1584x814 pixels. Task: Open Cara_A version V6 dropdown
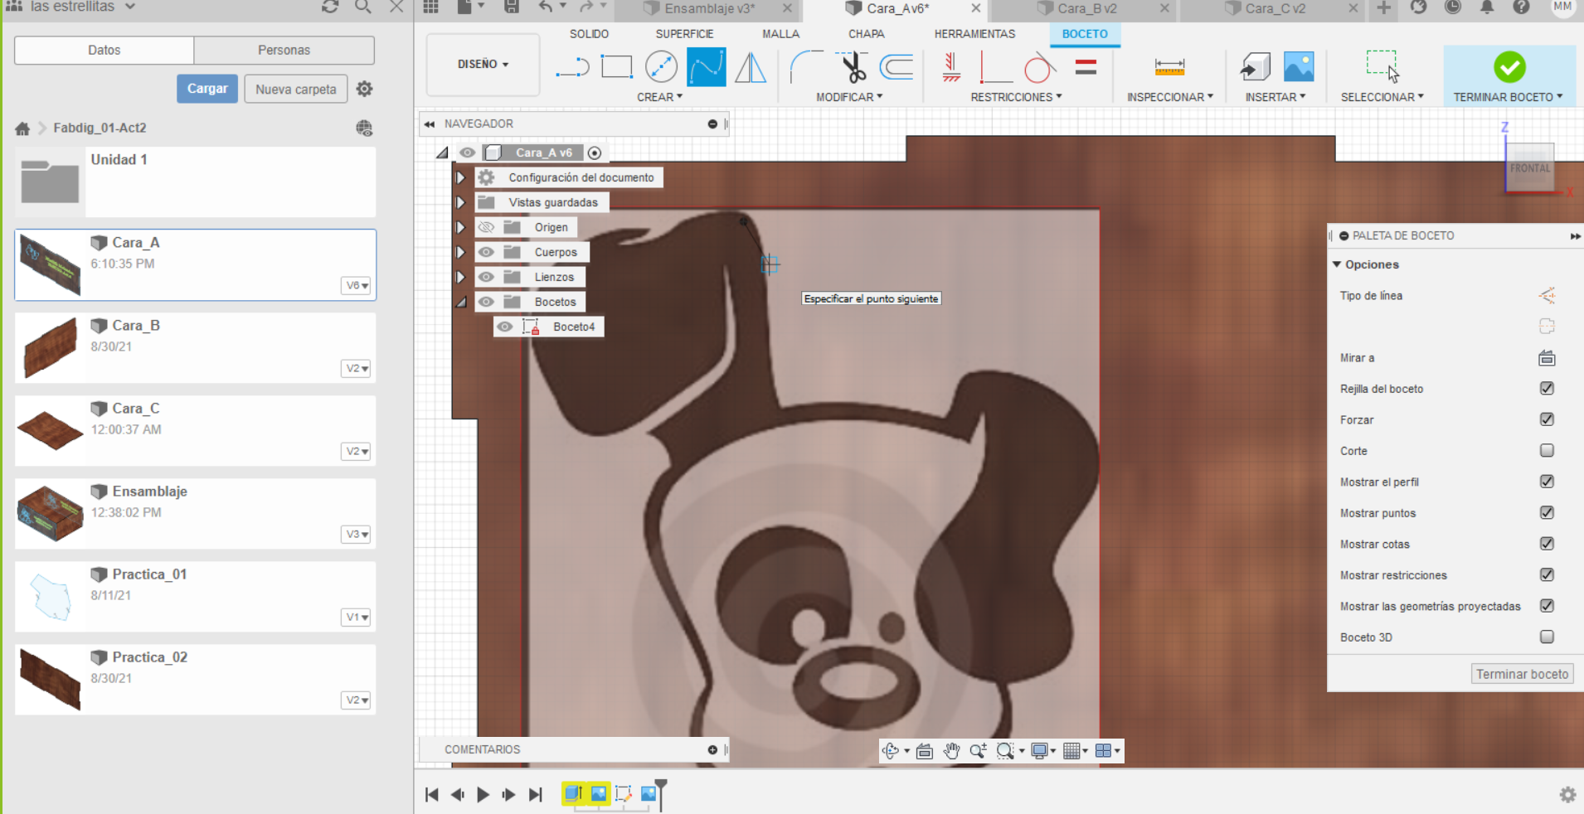[357, 285]
